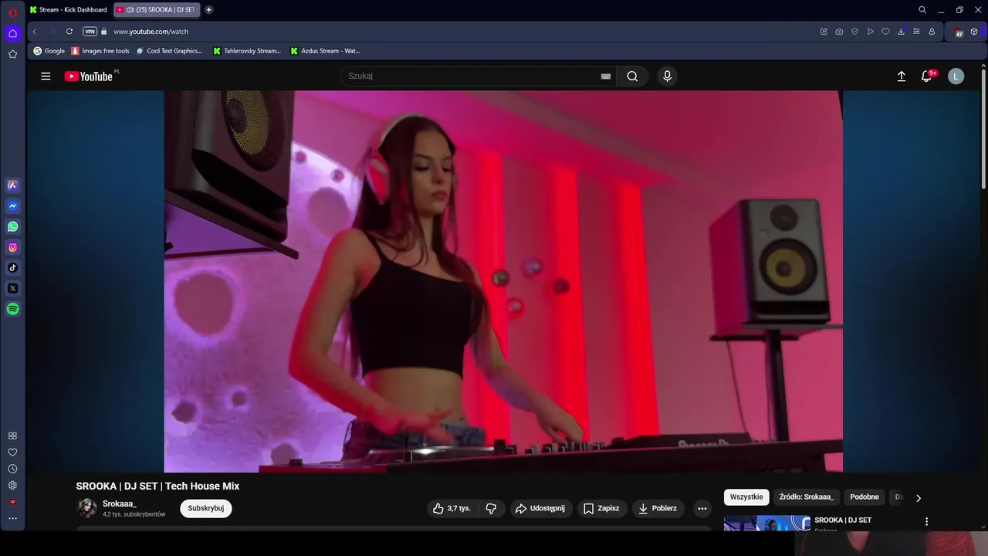This screenshot has height=556, width=988.
Task: Reload the YouTube page
Action: click(69, 32)
